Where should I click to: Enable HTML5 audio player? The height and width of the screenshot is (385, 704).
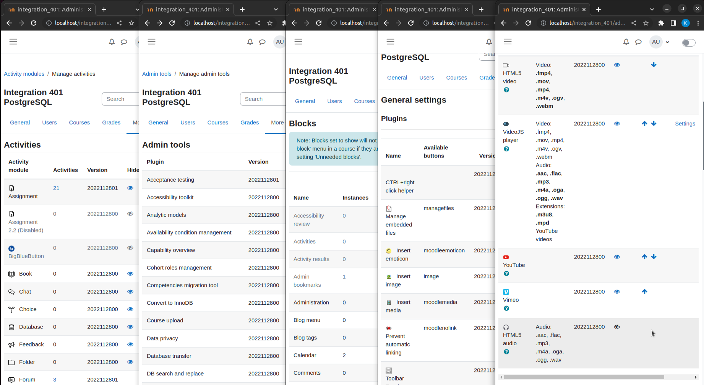click(x=617, y=327)
